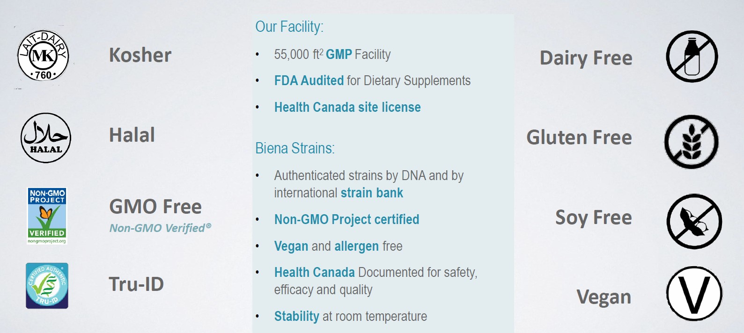Click the Biena Strains heading
Image resolution: width=744 pixels, height=333 pixels.
point(295,148)
